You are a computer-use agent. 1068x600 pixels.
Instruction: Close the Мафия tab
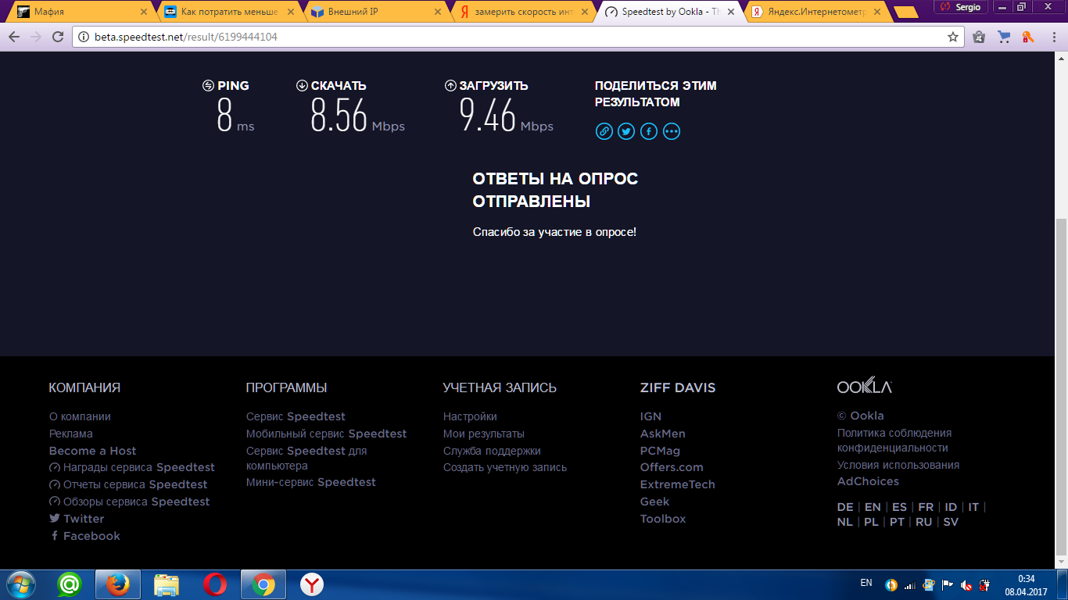143,12
